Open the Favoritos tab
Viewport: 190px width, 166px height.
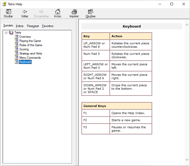point(48,26)
